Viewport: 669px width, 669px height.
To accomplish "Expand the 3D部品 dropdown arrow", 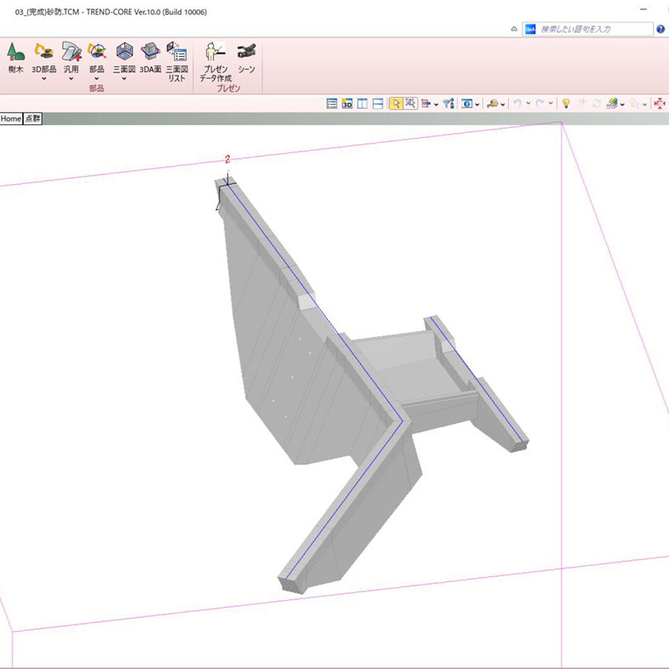I will [x=43, y=79].
